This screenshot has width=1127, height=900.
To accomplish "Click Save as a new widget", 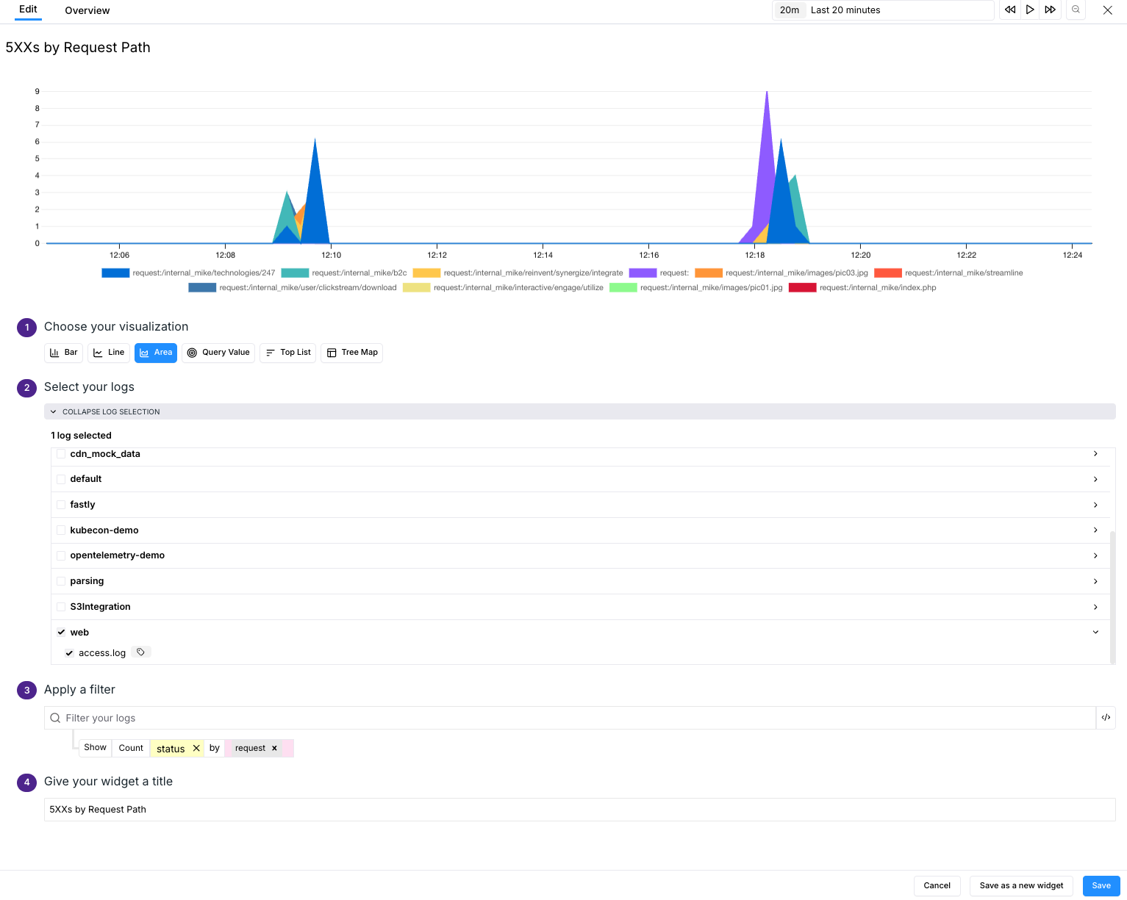I will pos(1020,885).
